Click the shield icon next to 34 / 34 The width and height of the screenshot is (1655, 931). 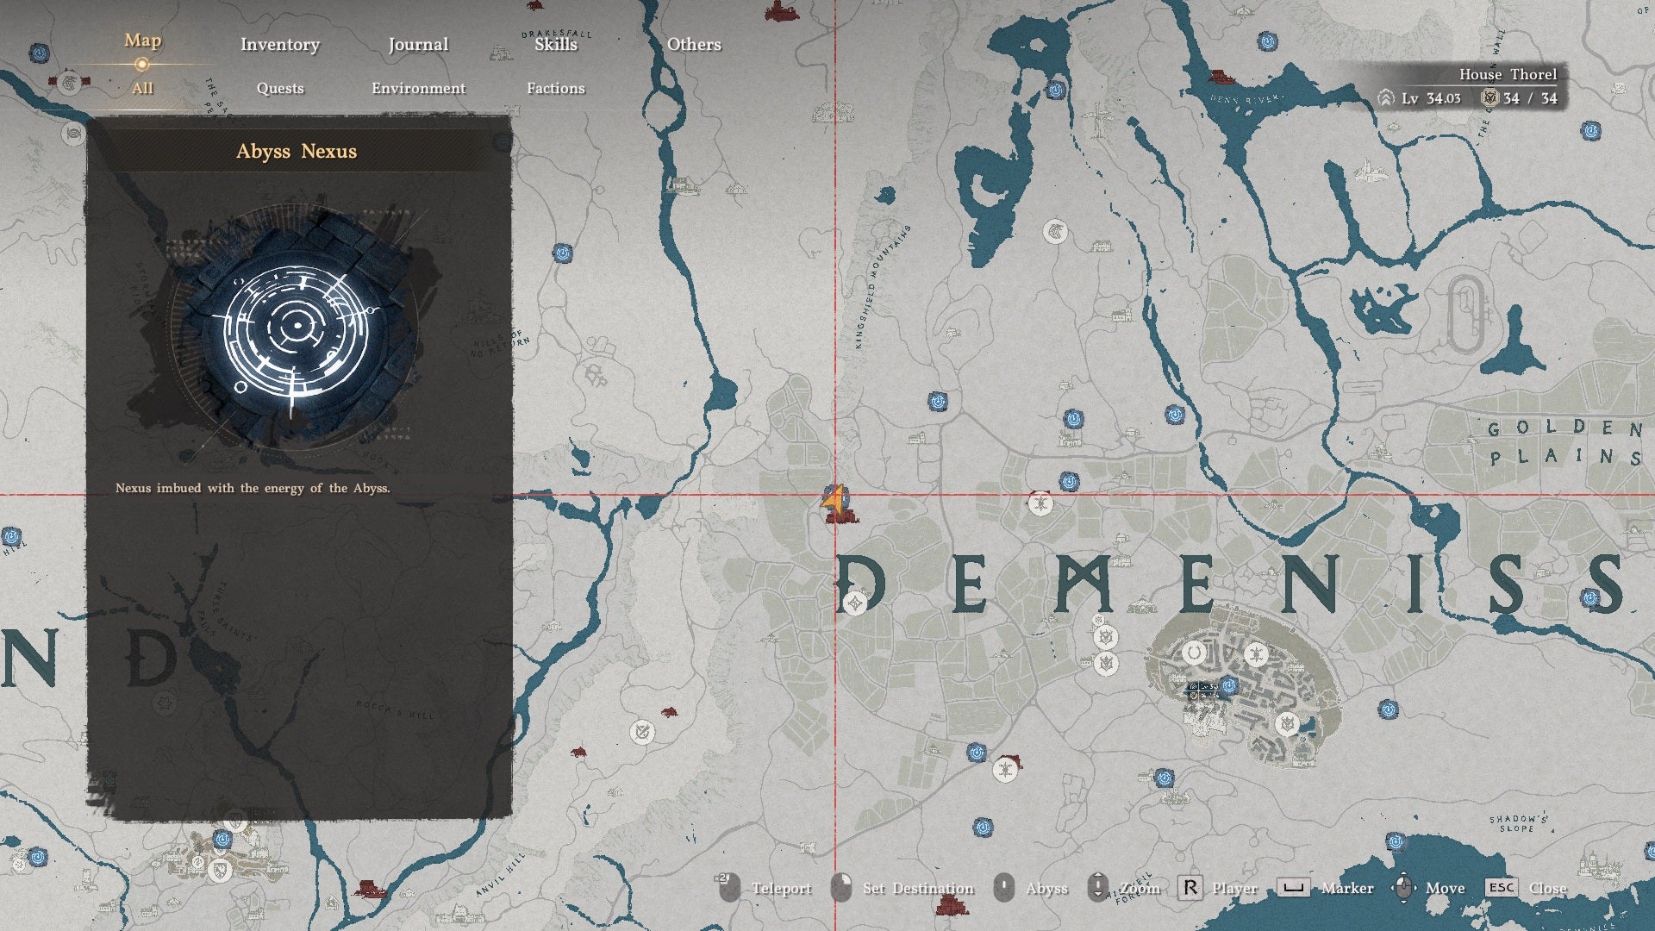(x=1489, y=98)
